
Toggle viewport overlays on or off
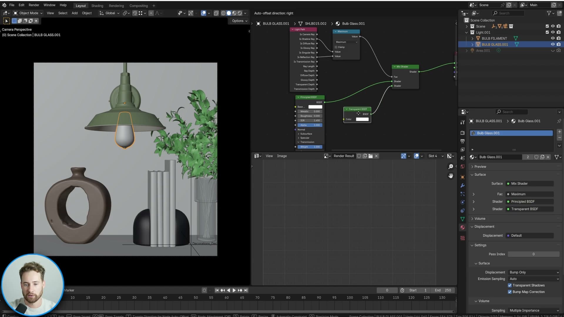[x=203, y=13]
